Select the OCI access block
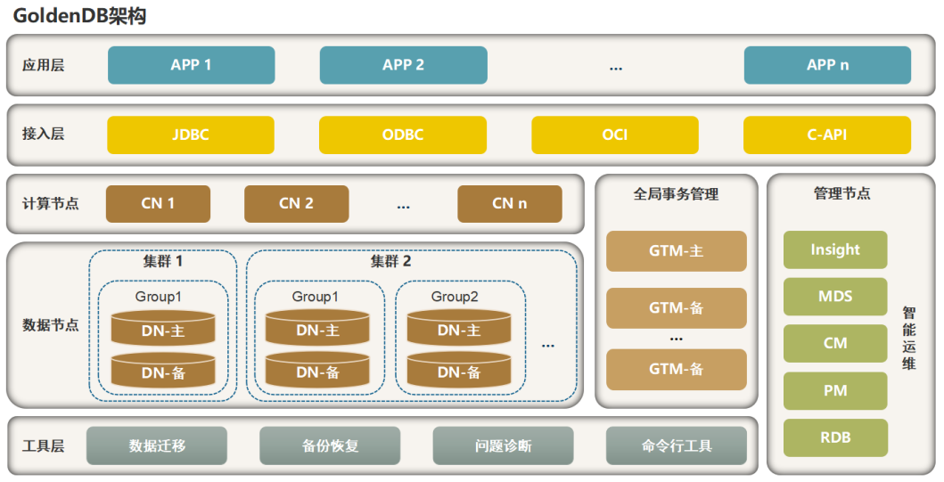Screen dimensions: 944x482 coord(615,135)
